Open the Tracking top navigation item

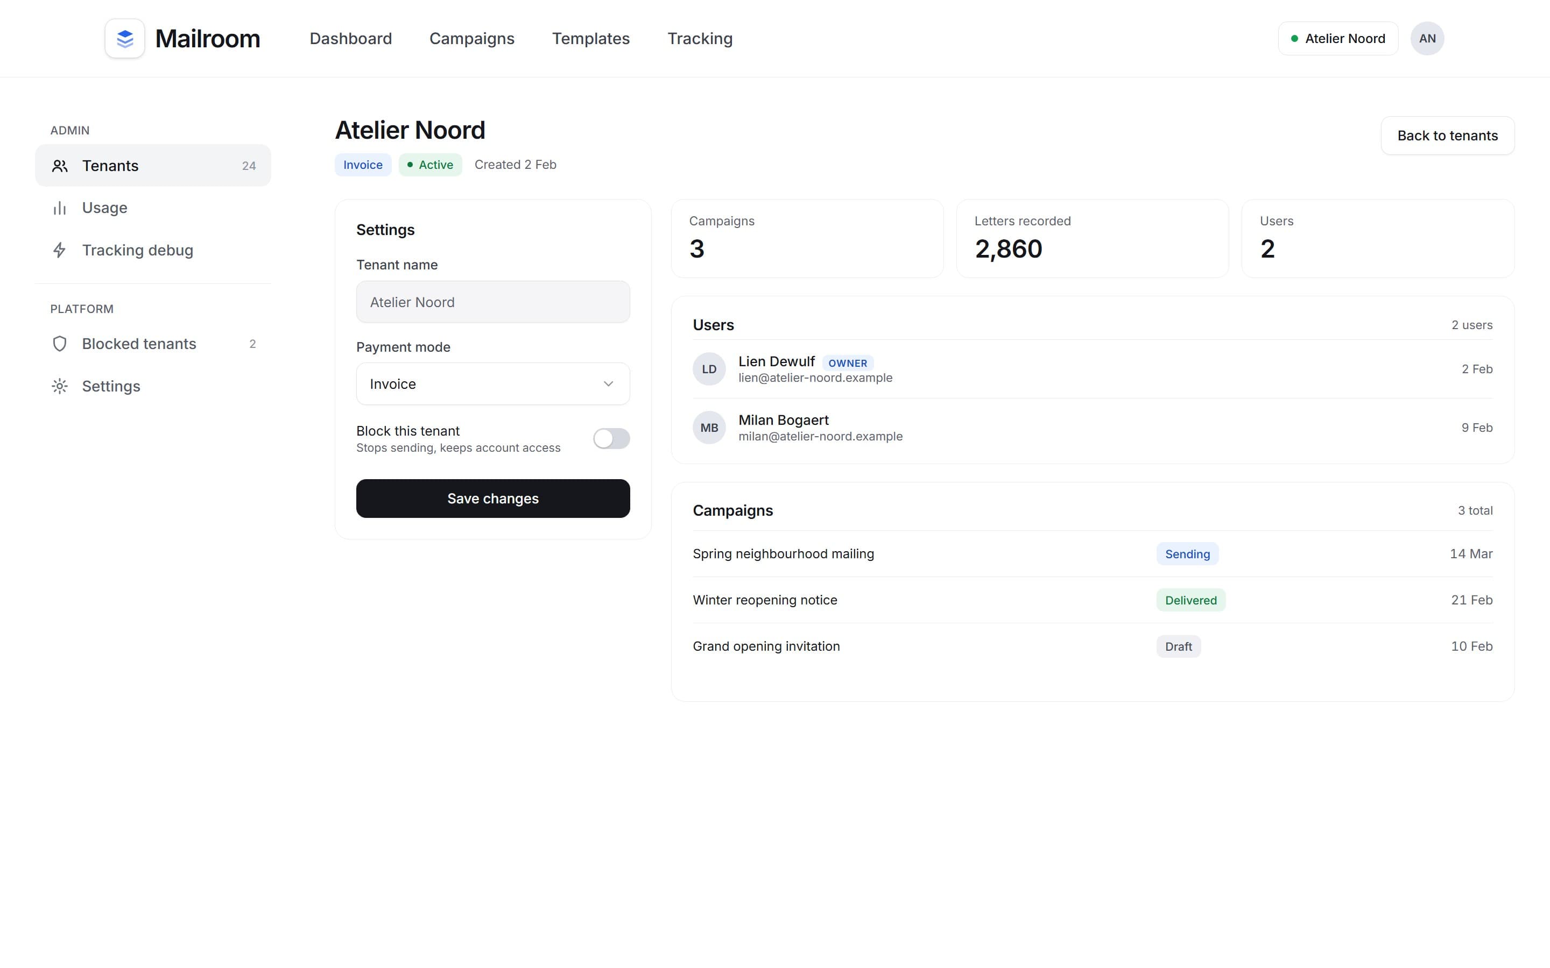point(700,38)
